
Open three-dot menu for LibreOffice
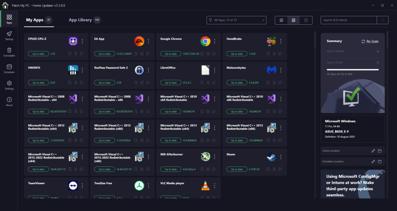pyautogui.click(x=215, y=70)
